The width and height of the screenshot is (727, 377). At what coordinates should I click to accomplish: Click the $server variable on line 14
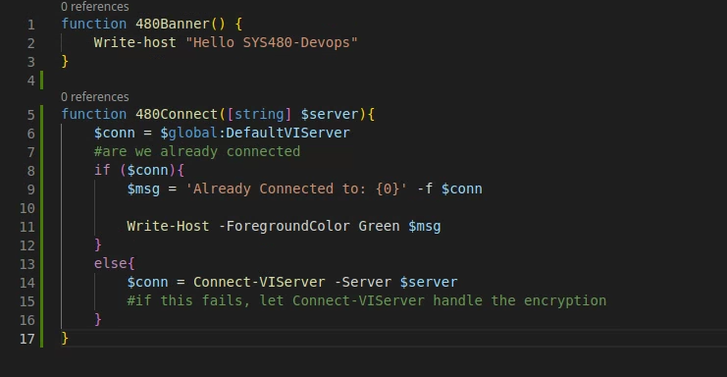click(429, 282)
